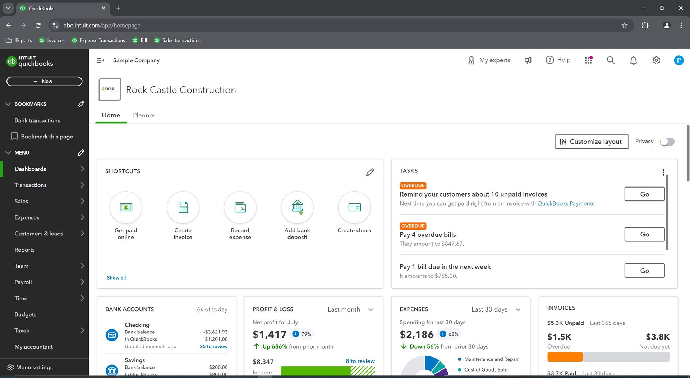Open the Get paid online shortcut

pyautogui.click(x=126, y=207)
